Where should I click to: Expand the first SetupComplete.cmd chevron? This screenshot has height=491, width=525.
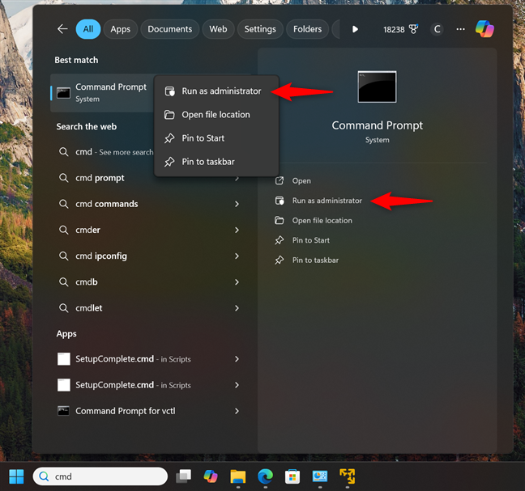tap(237, 359)
